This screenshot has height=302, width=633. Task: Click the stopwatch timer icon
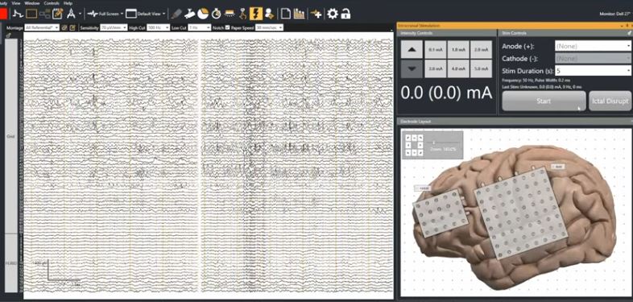click(x=217, y=14)
